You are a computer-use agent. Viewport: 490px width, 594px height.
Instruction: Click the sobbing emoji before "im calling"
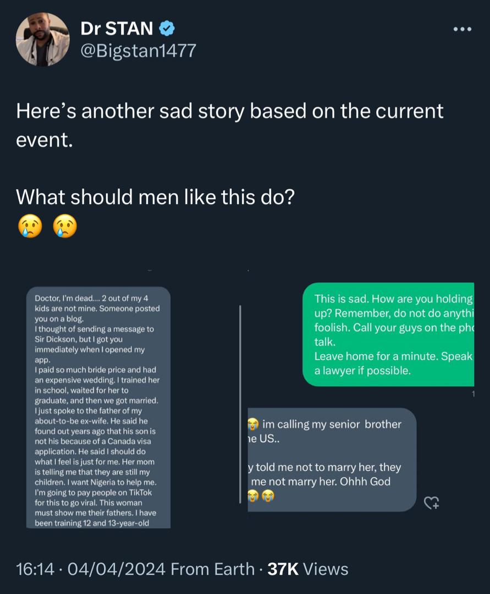[253, 425]
